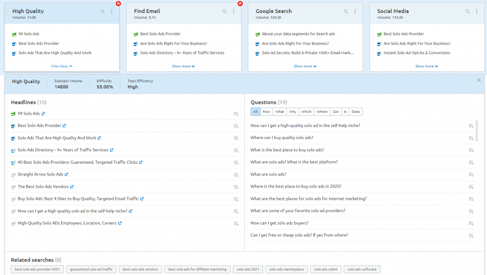Viewport: 487px width, 275px height.
Task: Add question 'How can I get solo ads buyers?' to favorites
Action: (x=471, y=224)
